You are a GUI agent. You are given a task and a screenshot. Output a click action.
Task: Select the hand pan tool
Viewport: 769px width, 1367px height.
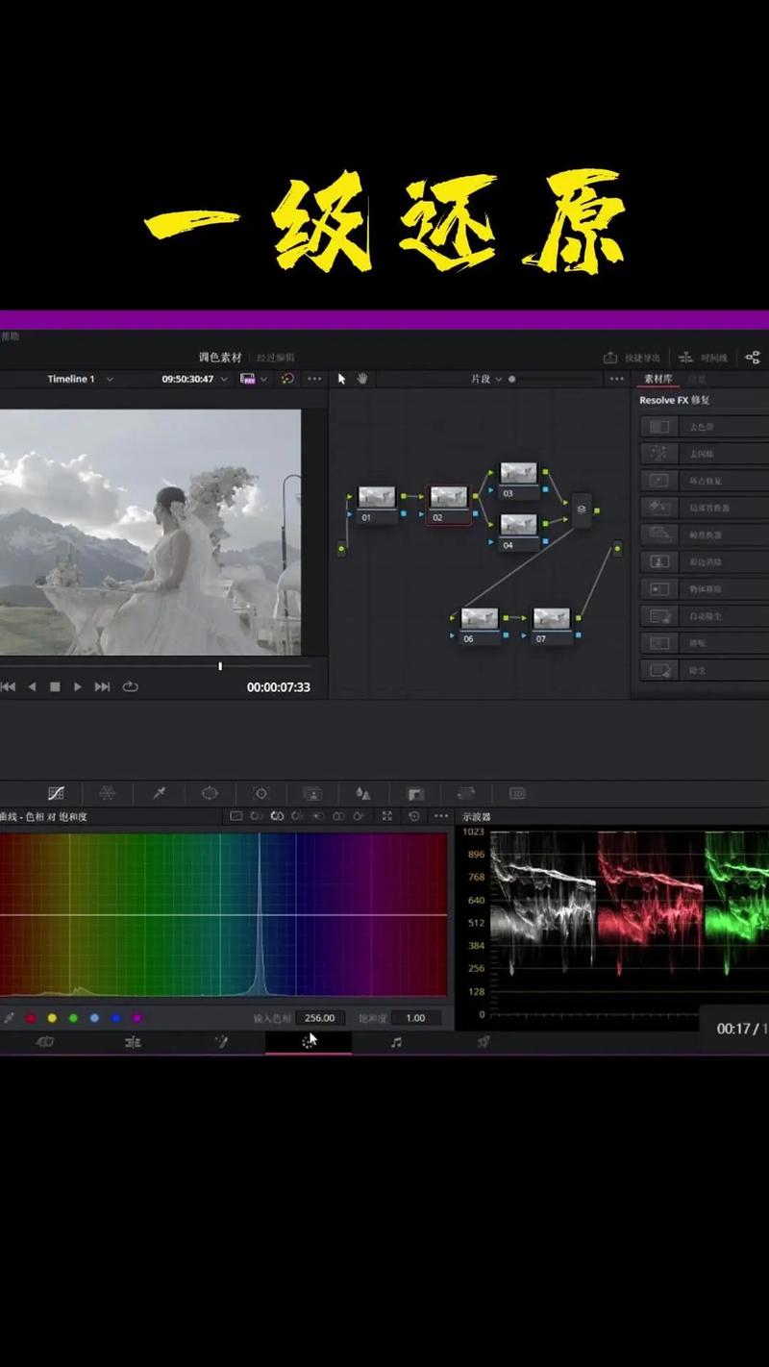click(x=362, y=379)
